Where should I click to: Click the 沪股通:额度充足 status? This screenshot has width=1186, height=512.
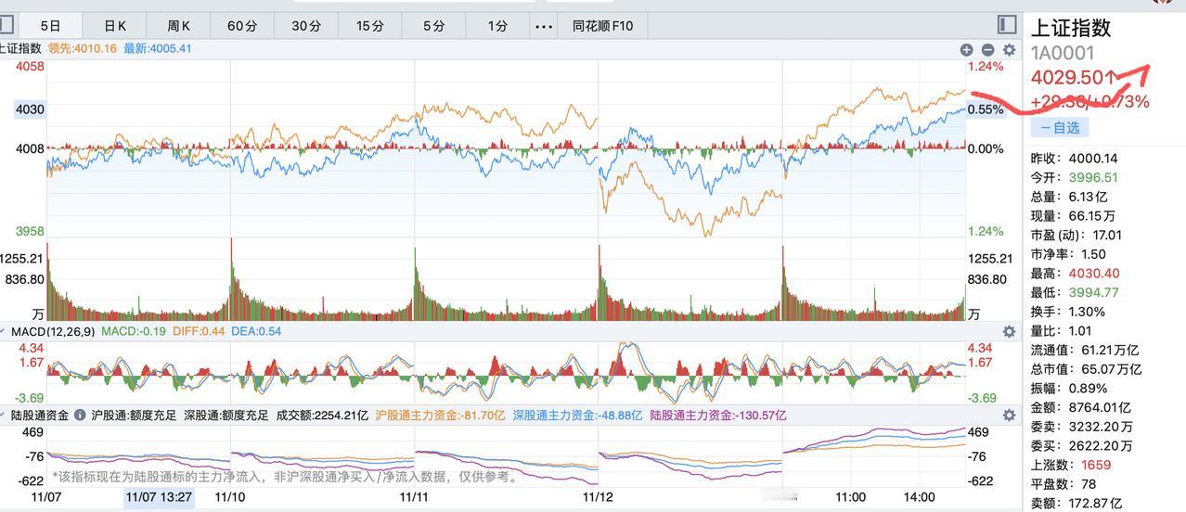pos(134,416)
